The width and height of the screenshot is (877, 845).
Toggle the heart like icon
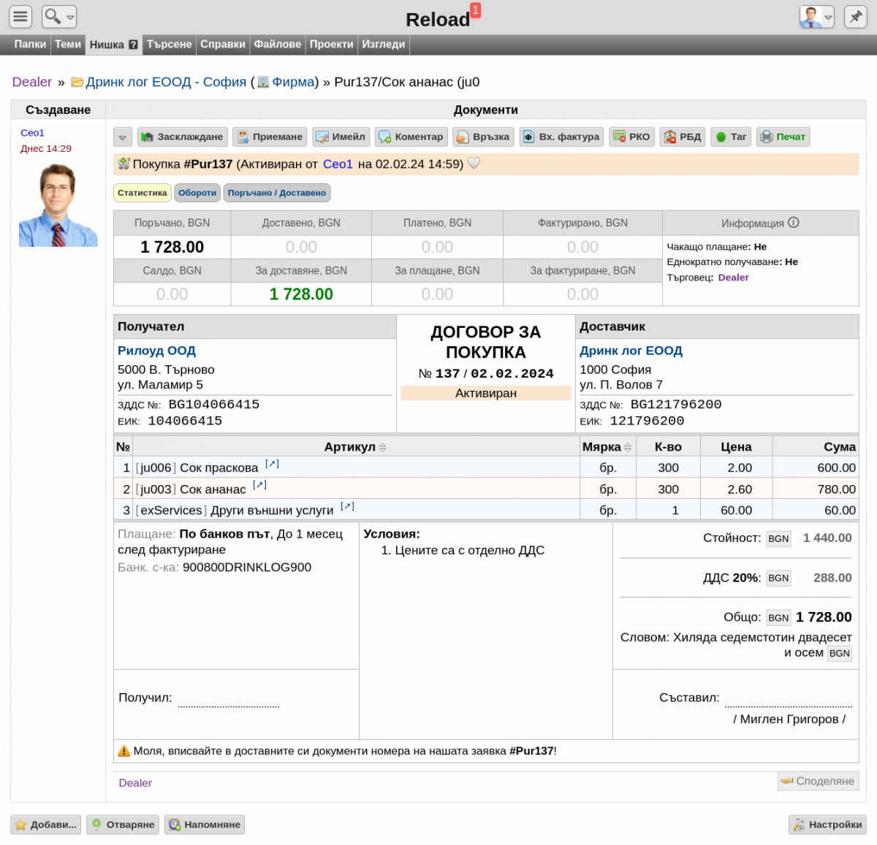[474, 164]
